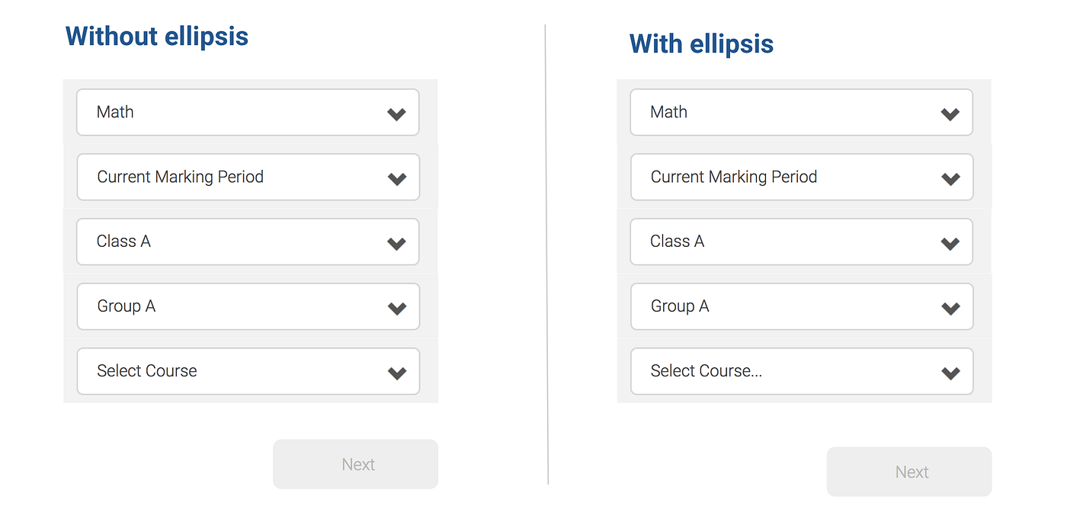Open the Class A dropdown on the left panel

click(248, 242)
